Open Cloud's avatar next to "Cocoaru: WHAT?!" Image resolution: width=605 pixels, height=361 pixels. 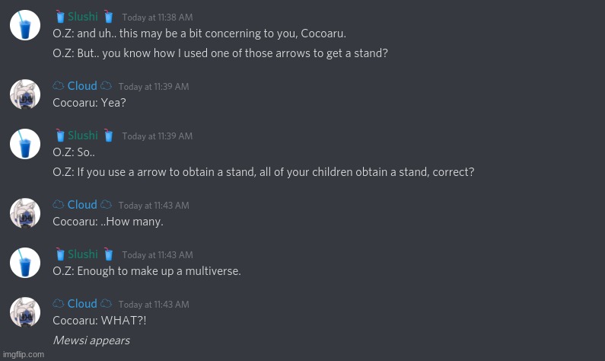[x=25, y=311]
